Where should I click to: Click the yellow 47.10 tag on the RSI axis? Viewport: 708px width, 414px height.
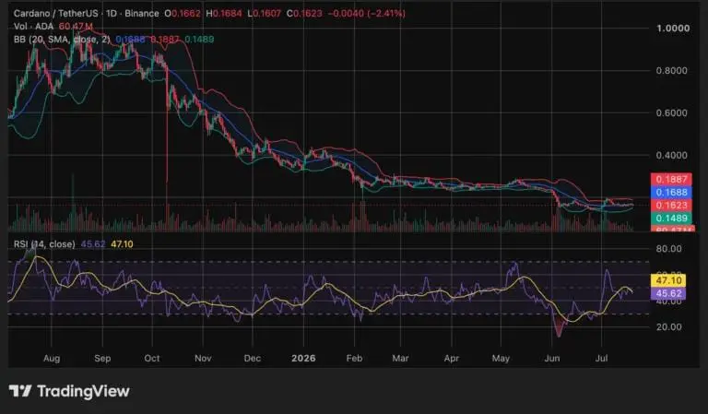[668, 280]
